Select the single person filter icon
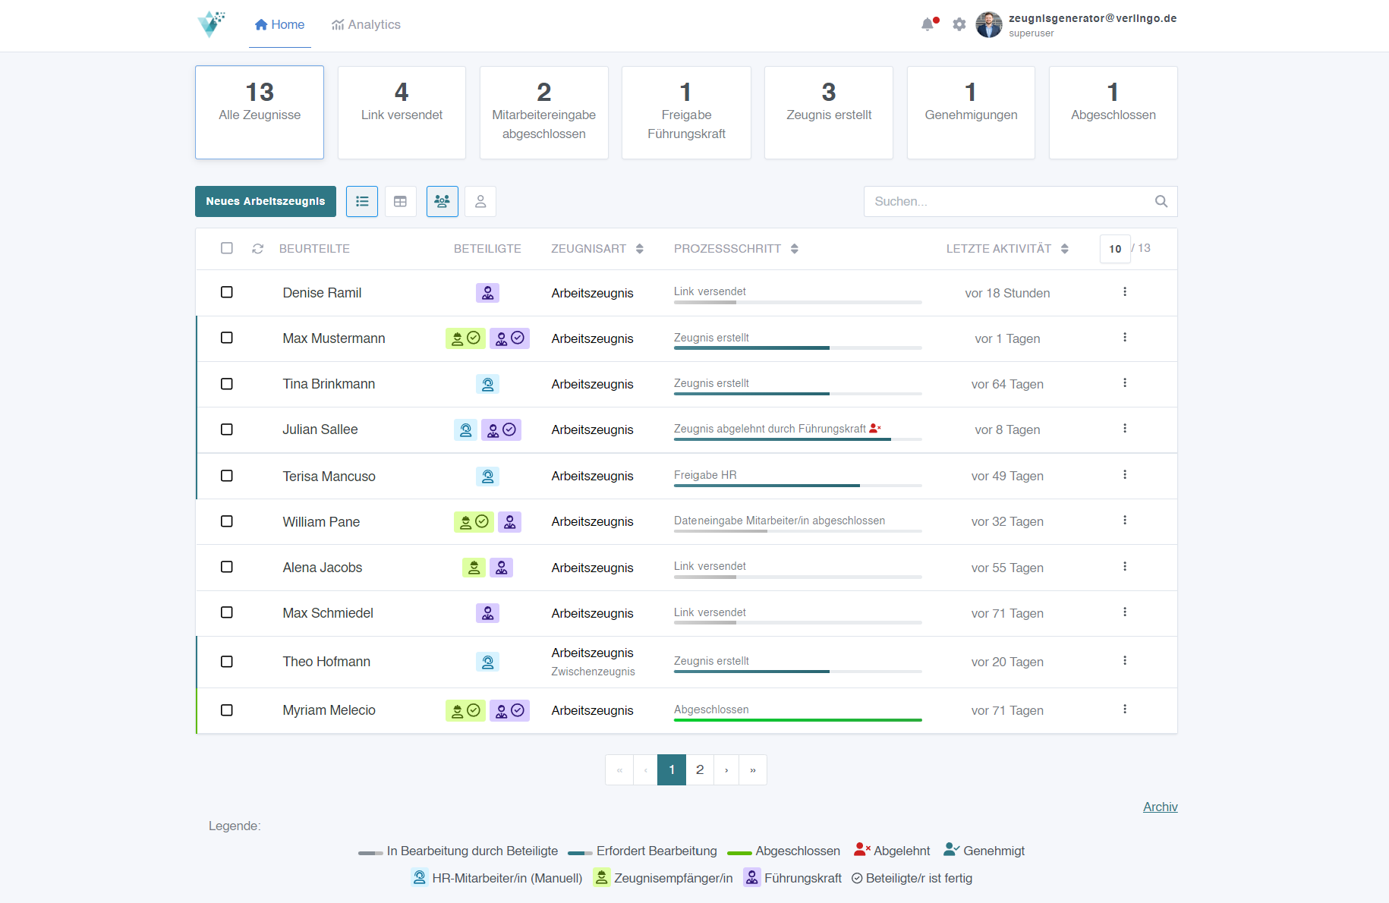1389x903 pixels. click(480, 202)
